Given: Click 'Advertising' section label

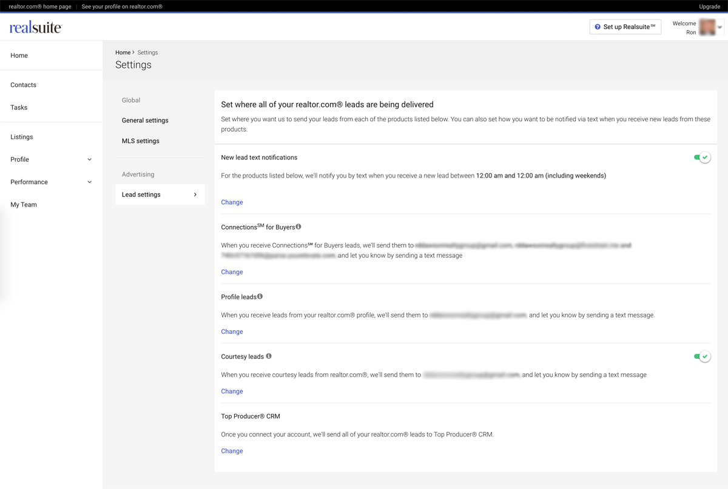Looking at the screenshot, I should click(x=138, y=175).
